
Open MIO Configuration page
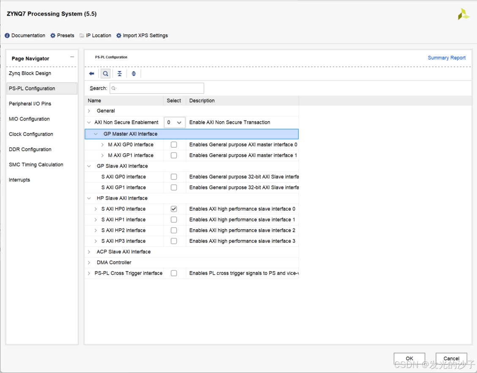(42, 119)
